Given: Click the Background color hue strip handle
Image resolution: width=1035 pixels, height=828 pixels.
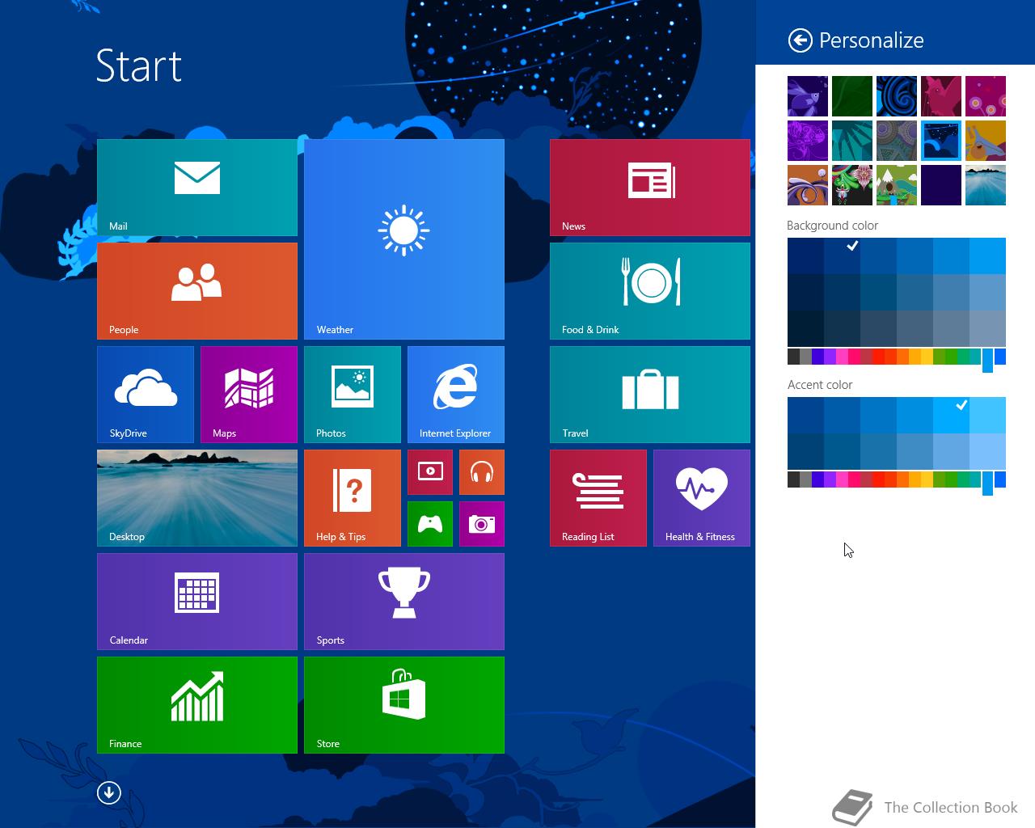Looking at the screenshot, I should [x=987, y=361].
